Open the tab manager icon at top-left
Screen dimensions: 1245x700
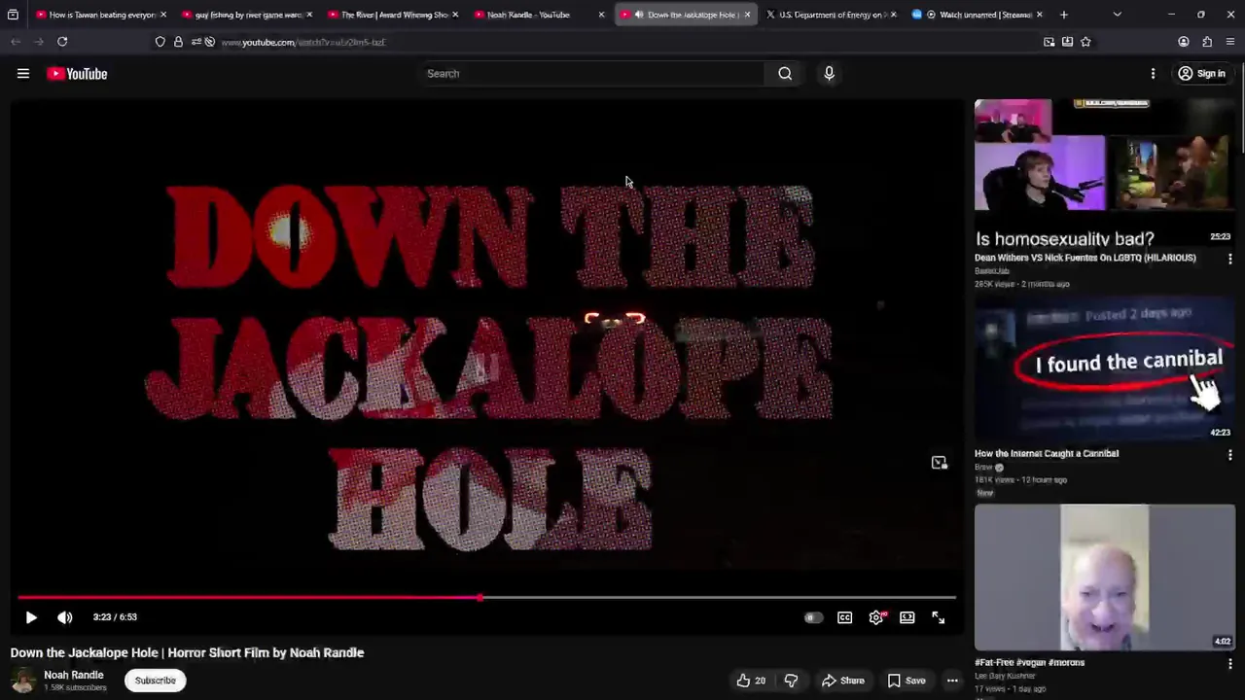point(13,15)
